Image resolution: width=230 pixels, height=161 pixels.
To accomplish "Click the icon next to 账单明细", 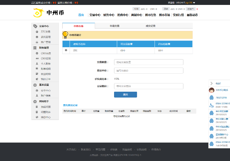I will [37, 69].
